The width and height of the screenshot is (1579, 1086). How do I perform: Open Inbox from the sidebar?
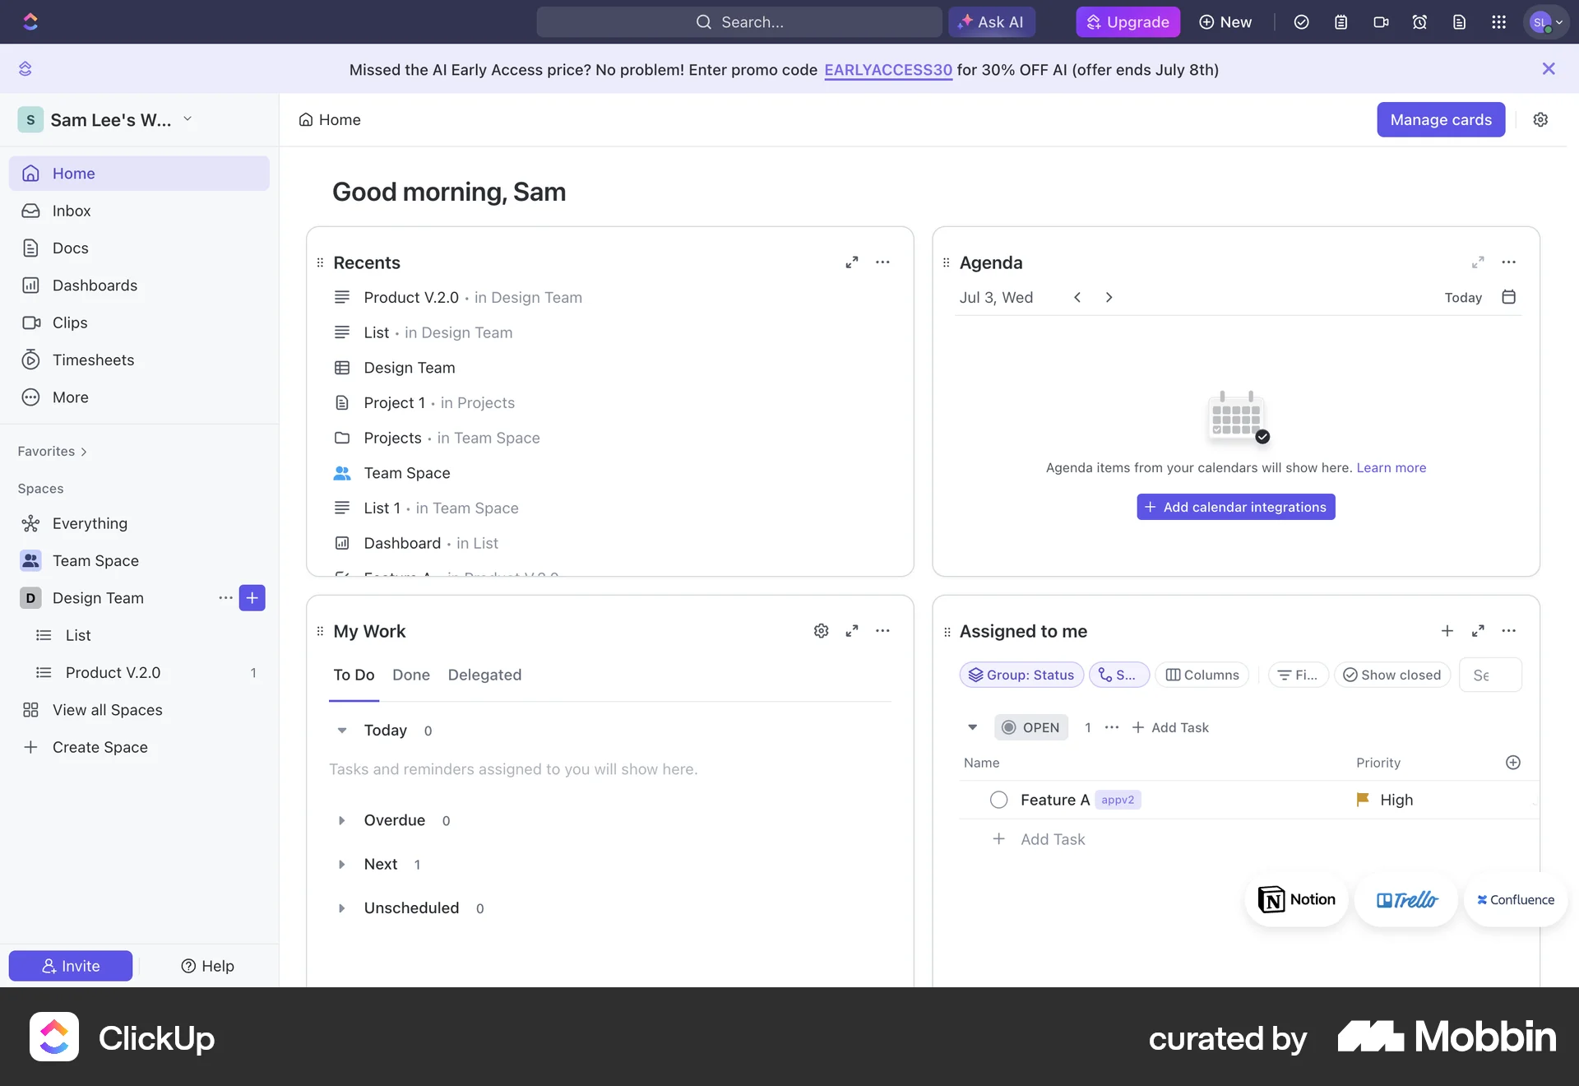tap(71, 211)
